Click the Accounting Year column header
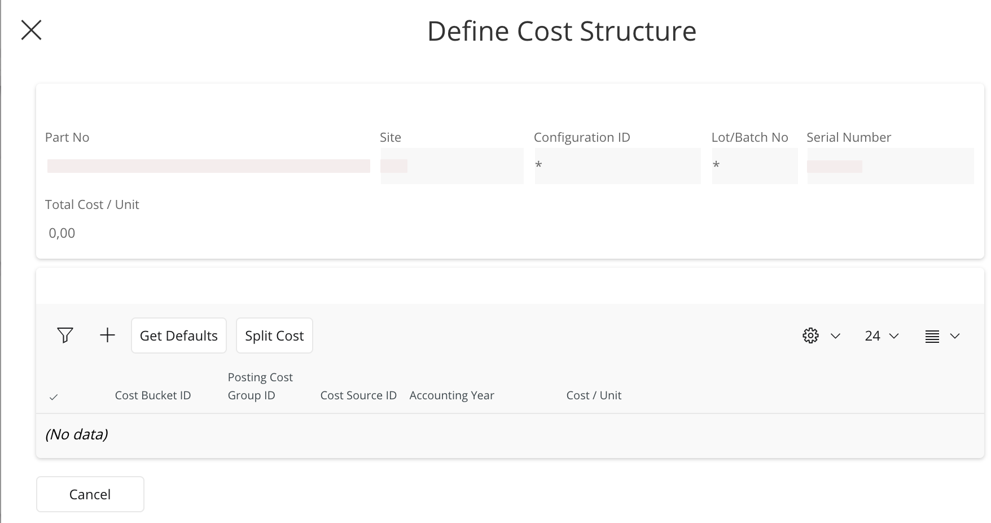 click(451, 395)
